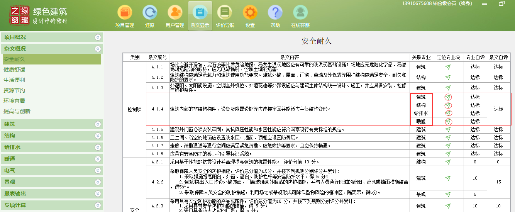The width and height of the screenshot is (515, 212).
Task: Click locate arrow icon for clause 4.1.1
Action: pyautogui.click(x=448, y=67)
